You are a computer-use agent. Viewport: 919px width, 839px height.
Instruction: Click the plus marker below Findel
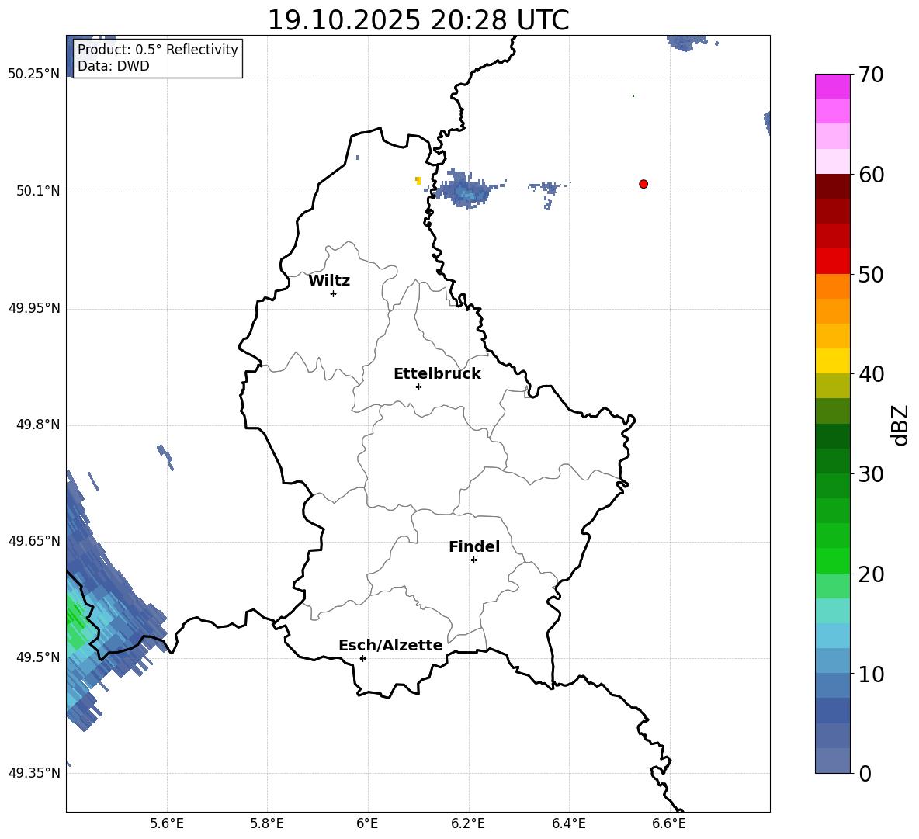pyautogui.click(x=473, y=560)
